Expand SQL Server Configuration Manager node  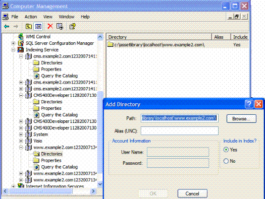(x=13, y=43)
